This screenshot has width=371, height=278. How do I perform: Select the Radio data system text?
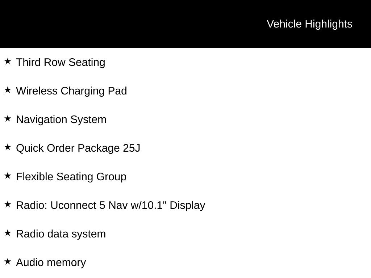(61, 234)
